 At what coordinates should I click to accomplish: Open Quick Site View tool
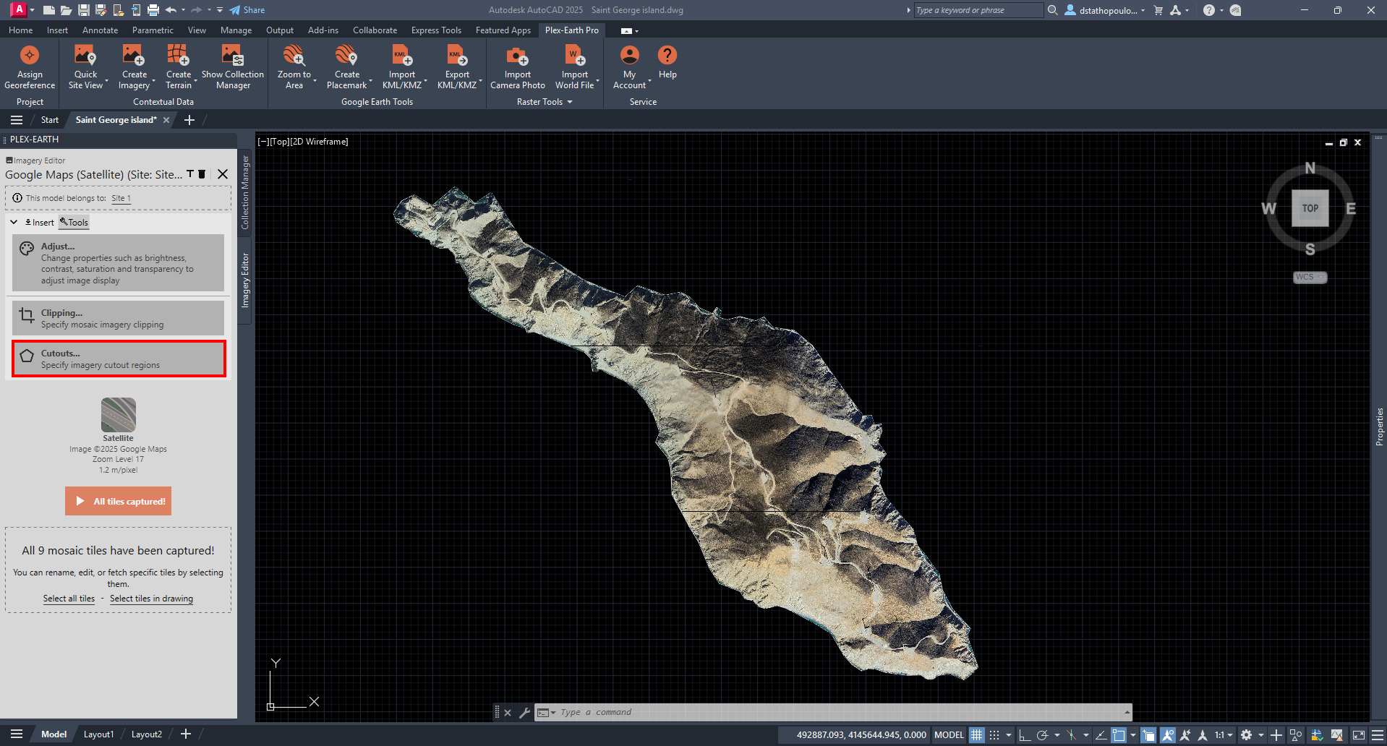[85, 67]
